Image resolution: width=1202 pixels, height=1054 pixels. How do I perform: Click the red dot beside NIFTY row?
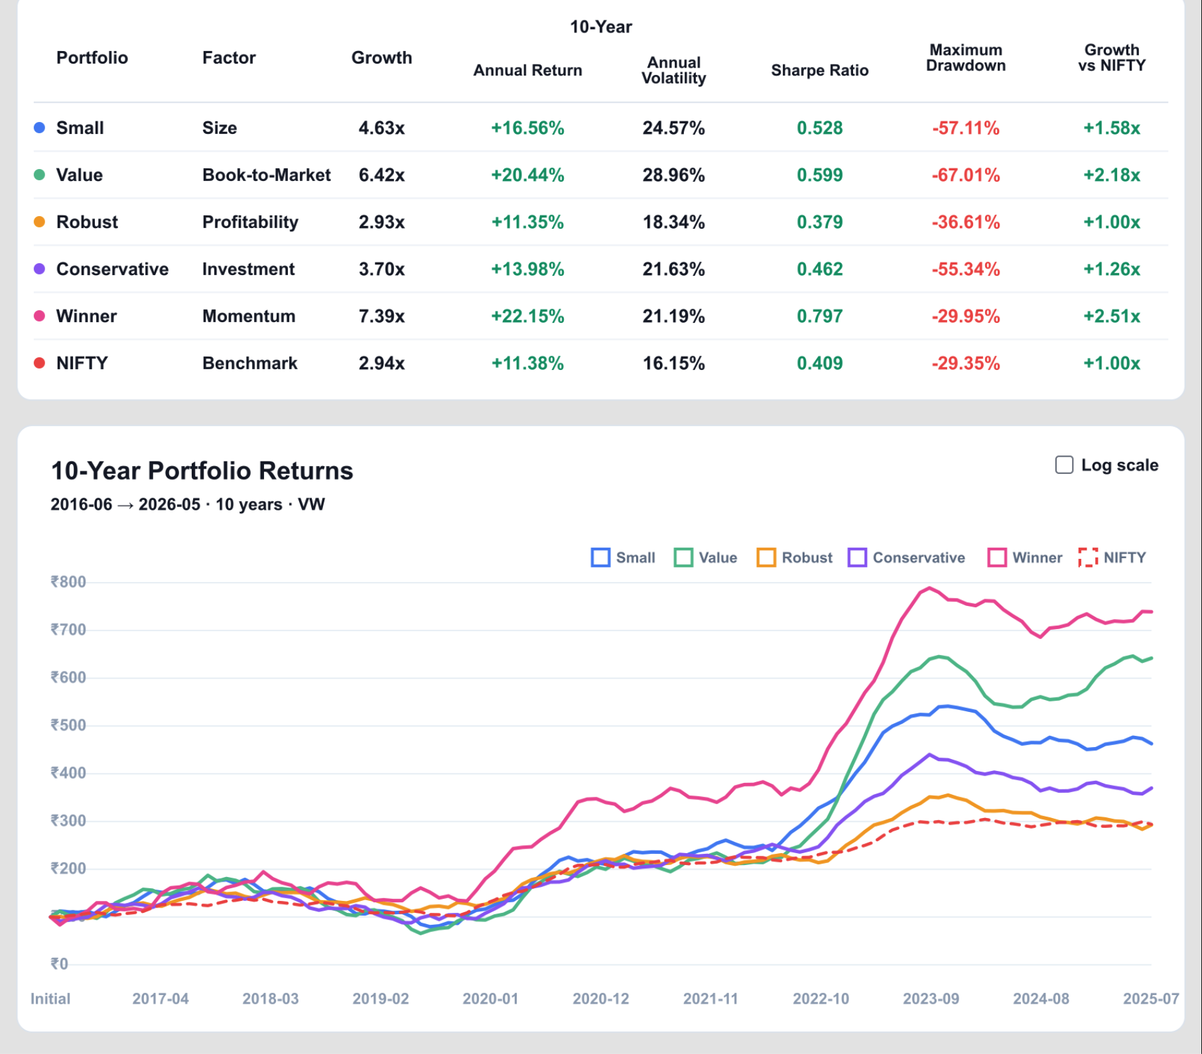click(x=39, y=363)
